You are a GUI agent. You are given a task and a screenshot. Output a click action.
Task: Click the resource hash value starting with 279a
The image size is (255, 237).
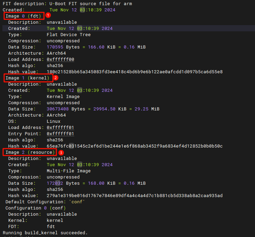pos(134,196)
